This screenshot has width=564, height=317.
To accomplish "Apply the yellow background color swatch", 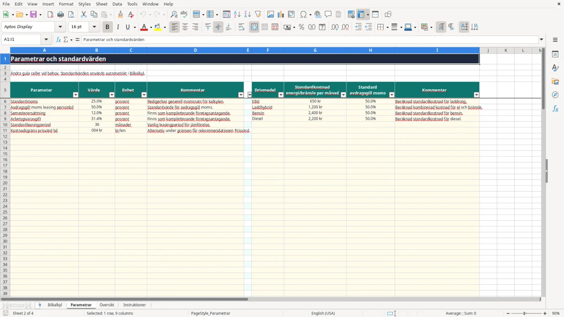I will [x=158, y=27].
